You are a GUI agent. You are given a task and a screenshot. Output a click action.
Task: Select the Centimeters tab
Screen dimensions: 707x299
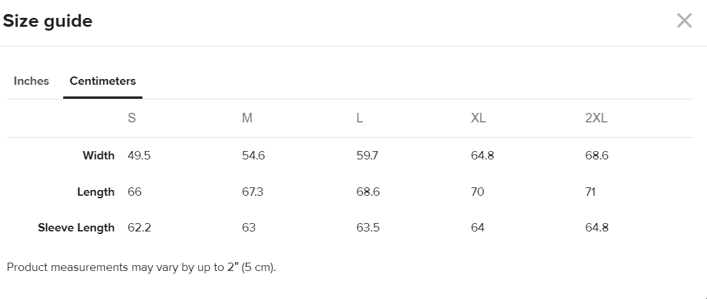103,81
